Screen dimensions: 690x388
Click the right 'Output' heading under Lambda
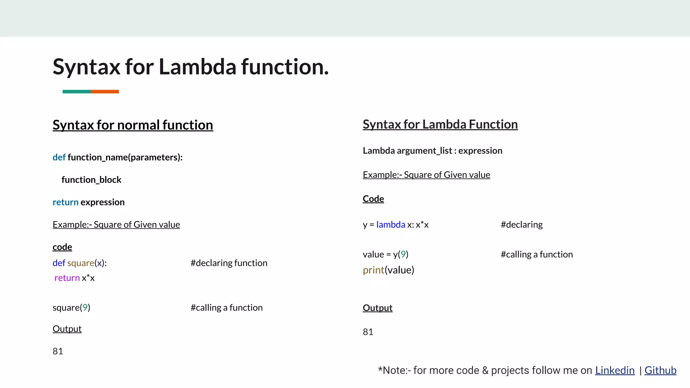click(x=378, y=308)
